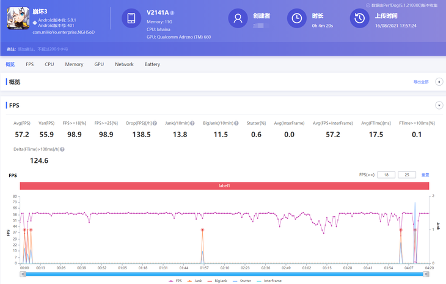Toggle the FPS series in chart legend
Viewport: 446px width, 284px height.
[x=175, y=281]
